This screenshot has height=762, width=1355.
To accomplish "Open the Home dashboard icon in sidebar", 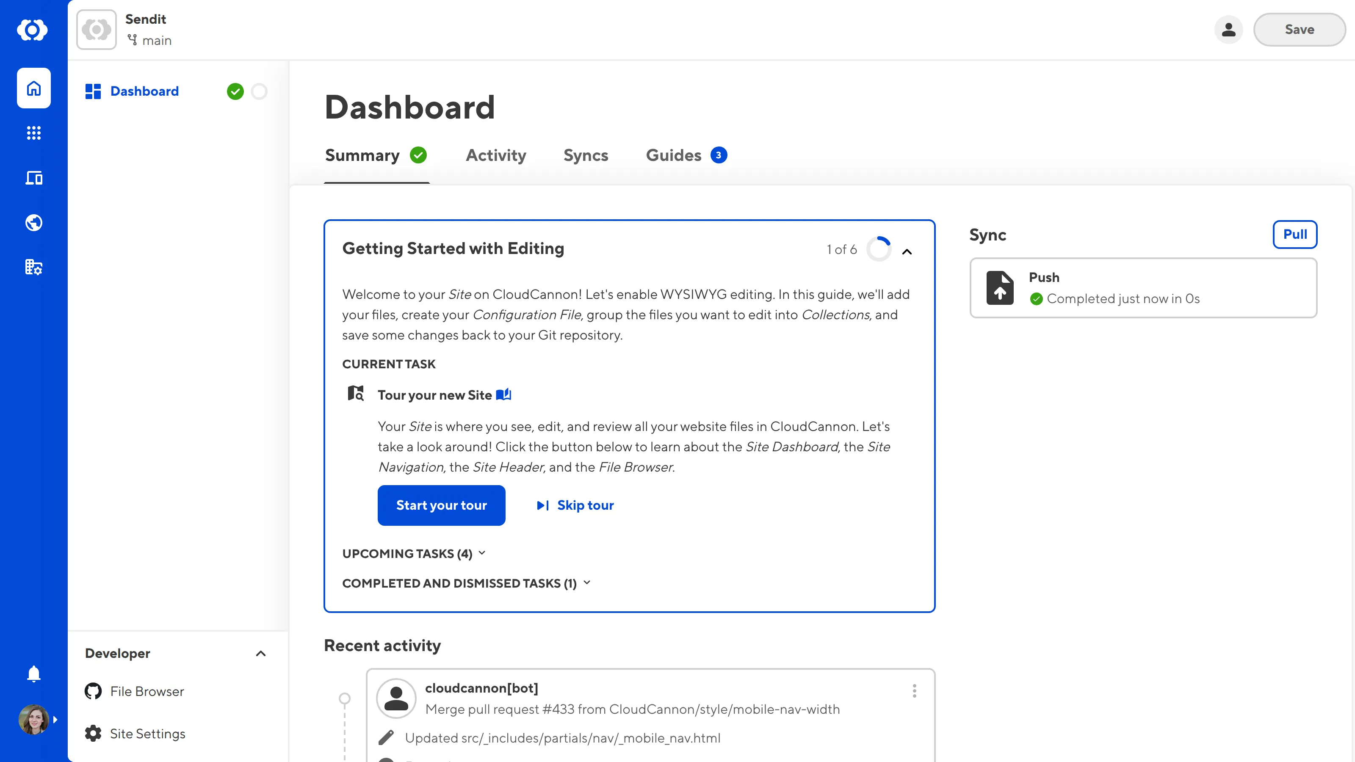I will [33, 88].
